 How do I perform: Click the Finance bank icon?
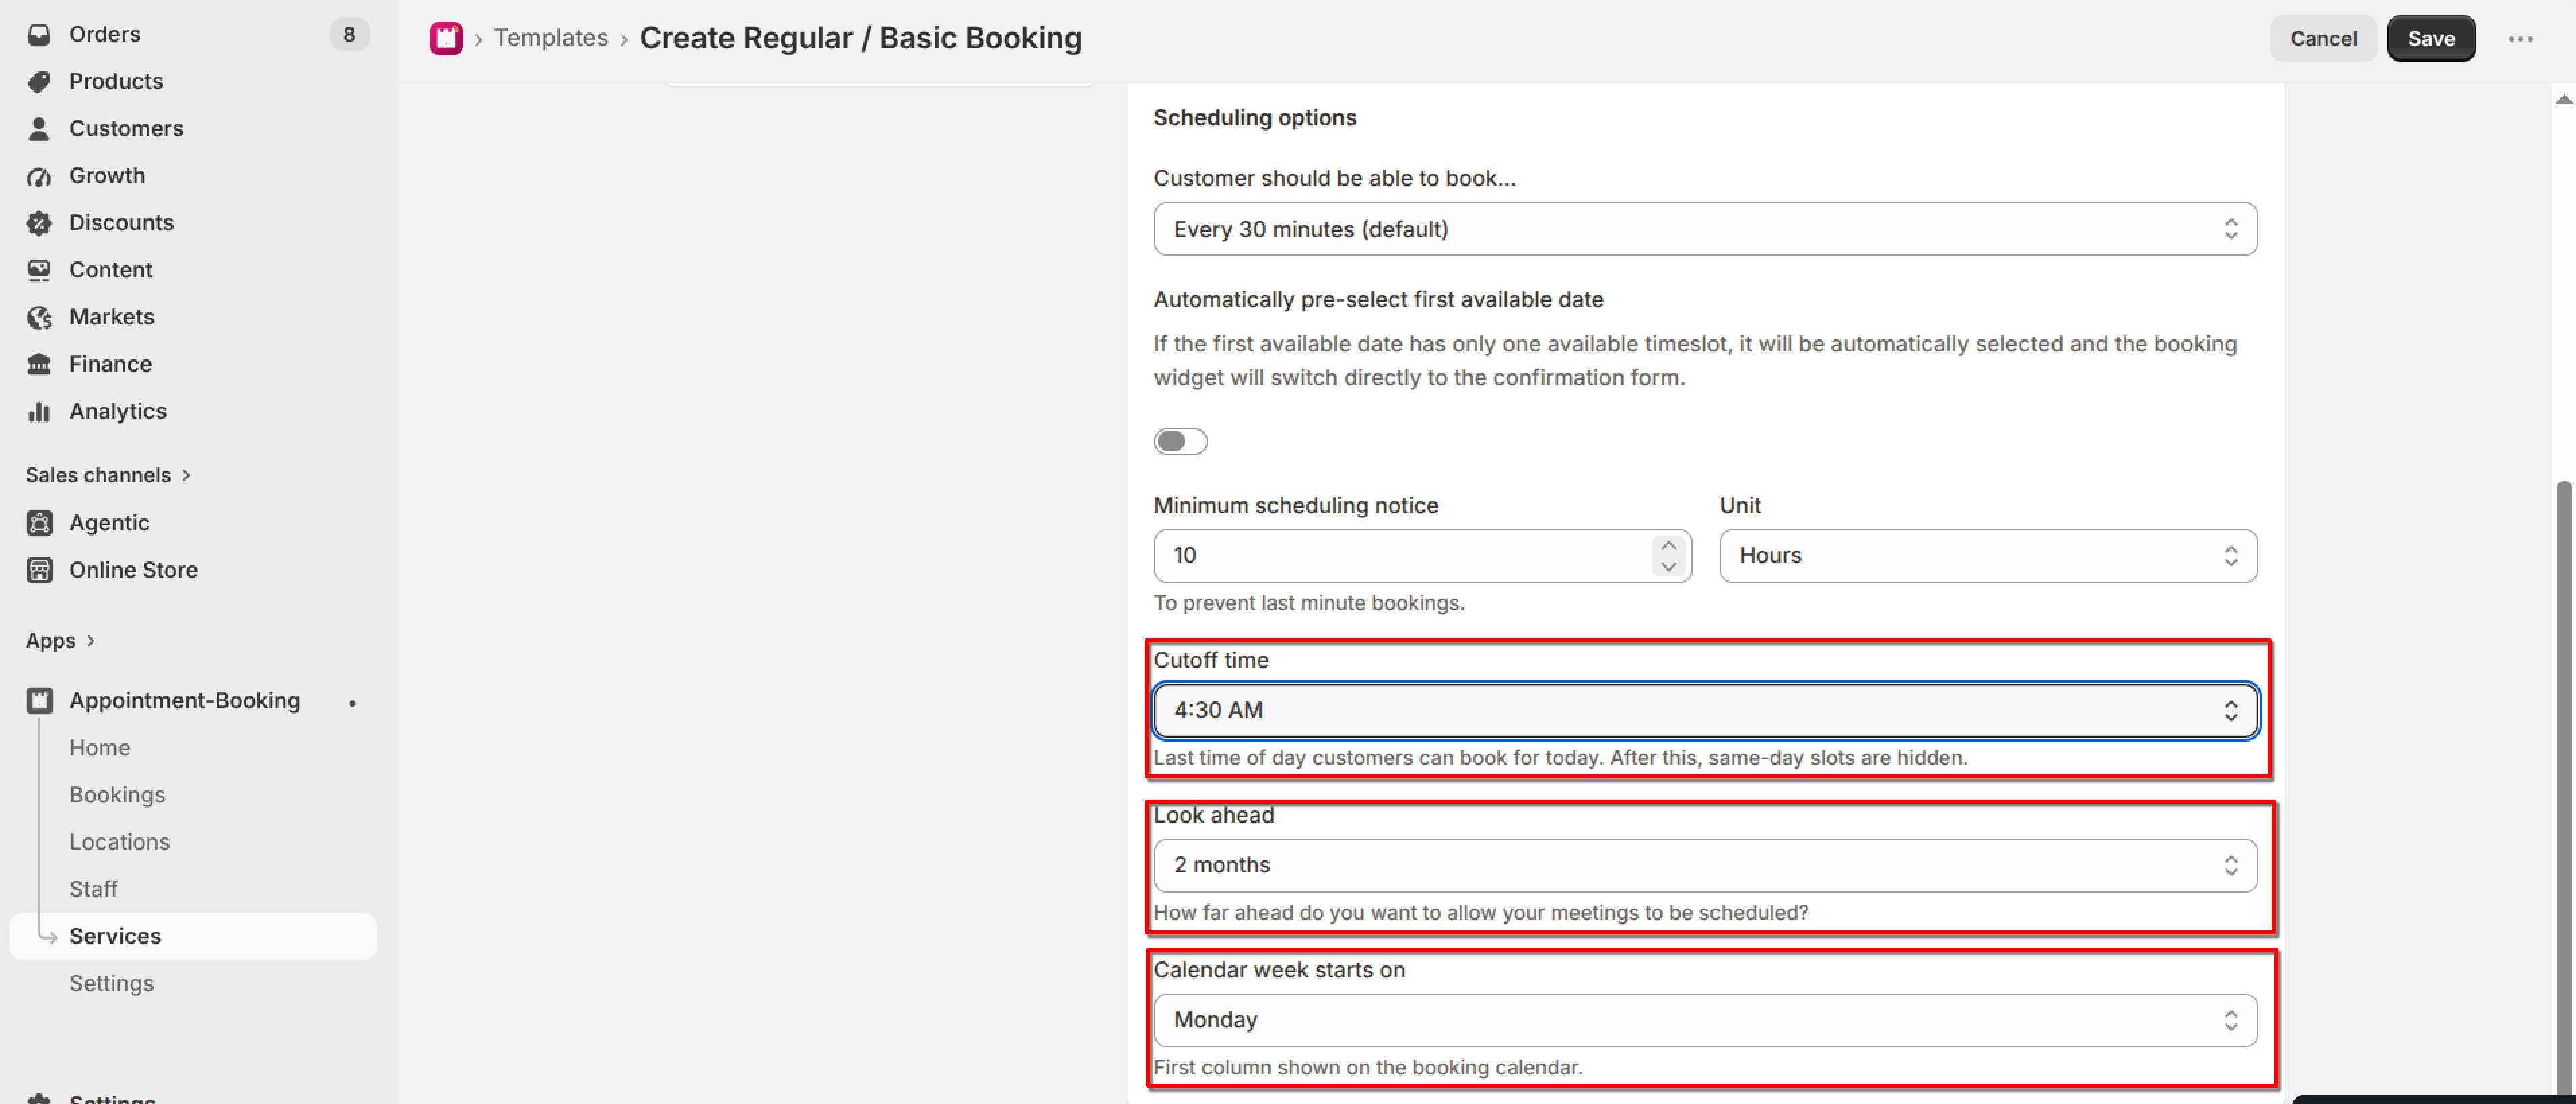(39, 364)
